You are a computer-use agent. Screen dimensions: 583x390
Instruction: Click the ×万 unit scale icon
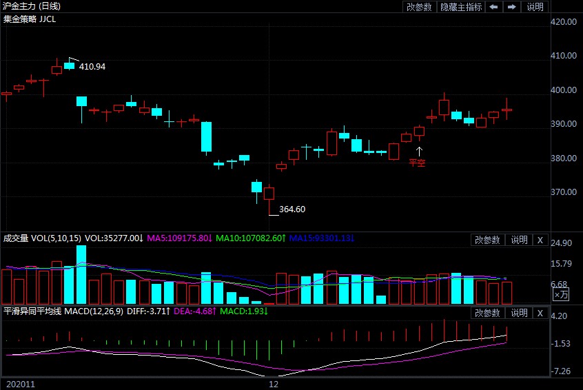point(561,295)
